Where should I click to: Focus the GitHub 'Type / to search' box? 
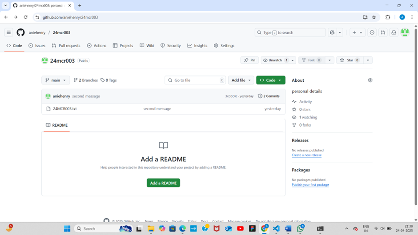[290, 32]
